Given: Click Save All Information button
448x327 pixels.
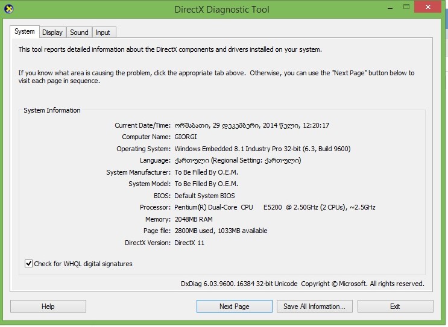Looking at the screenshot, I should (314, 307).
